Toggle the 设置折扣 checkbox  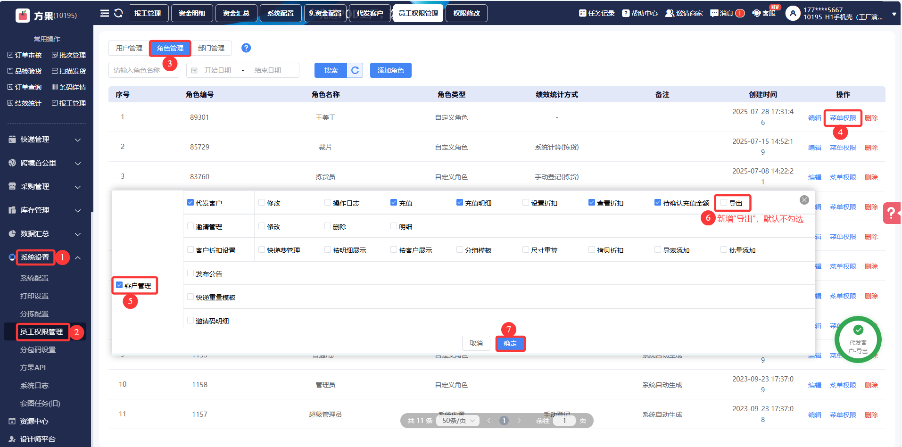tap(526, 203)
